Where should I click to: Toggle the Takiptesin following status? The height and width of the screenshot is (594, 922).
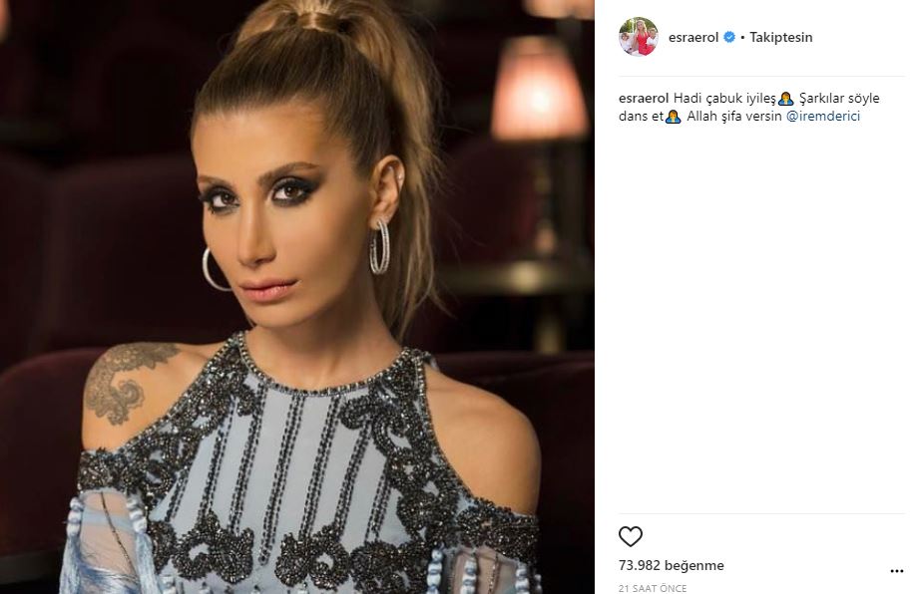point(781,37)
